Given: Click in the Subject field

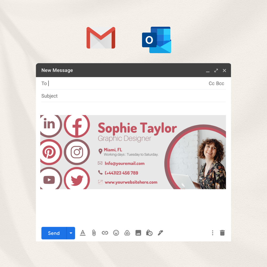Looking at the screenshot, I should point(133,96).
